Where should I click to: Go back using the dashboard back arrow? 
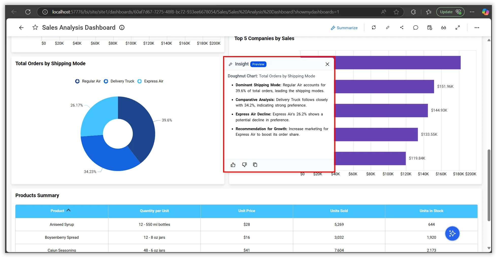click(21, 28)
